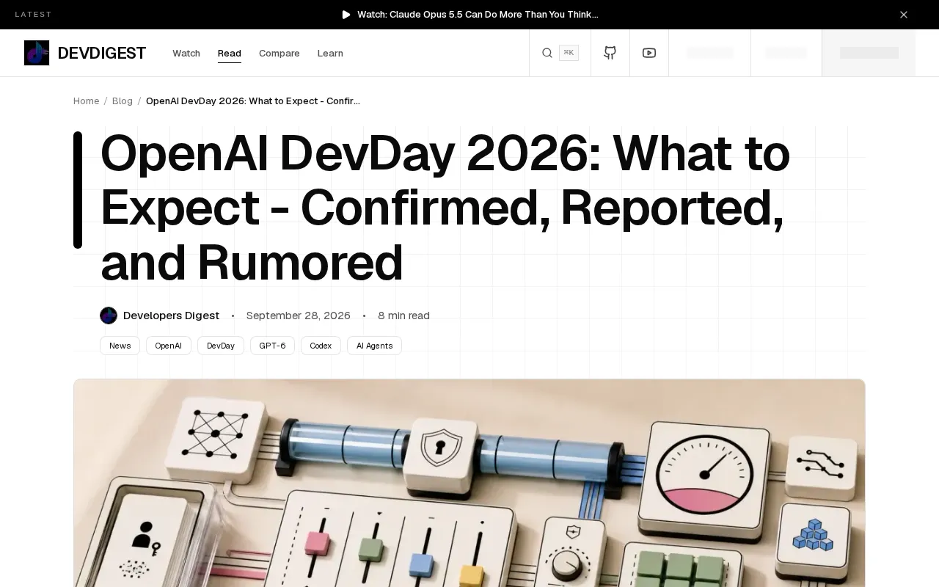Open the Watch nav menu
Viewport: 939px width, 587px height.
(186, 53)
